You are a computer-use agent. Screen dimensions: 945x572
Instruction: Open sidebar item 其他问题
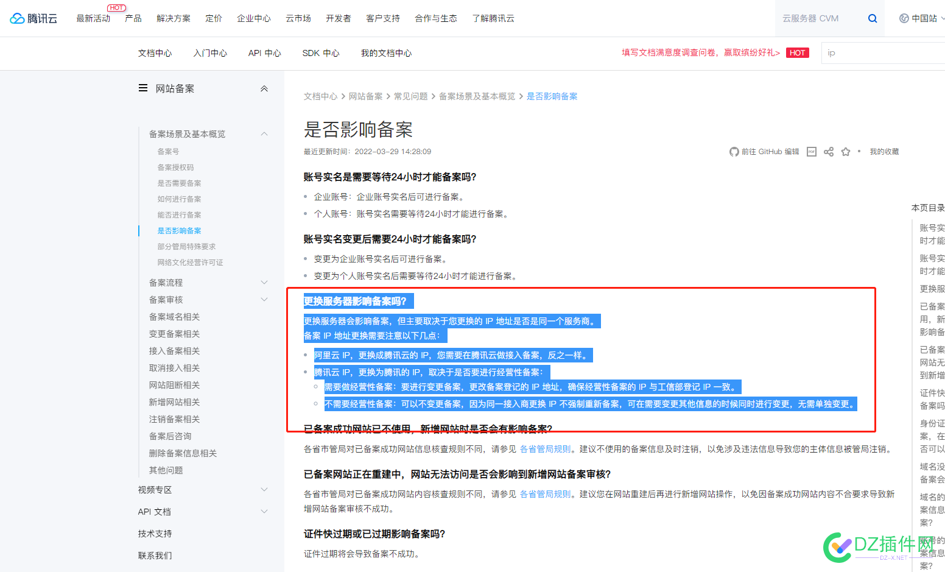click(x=166, y=470)
